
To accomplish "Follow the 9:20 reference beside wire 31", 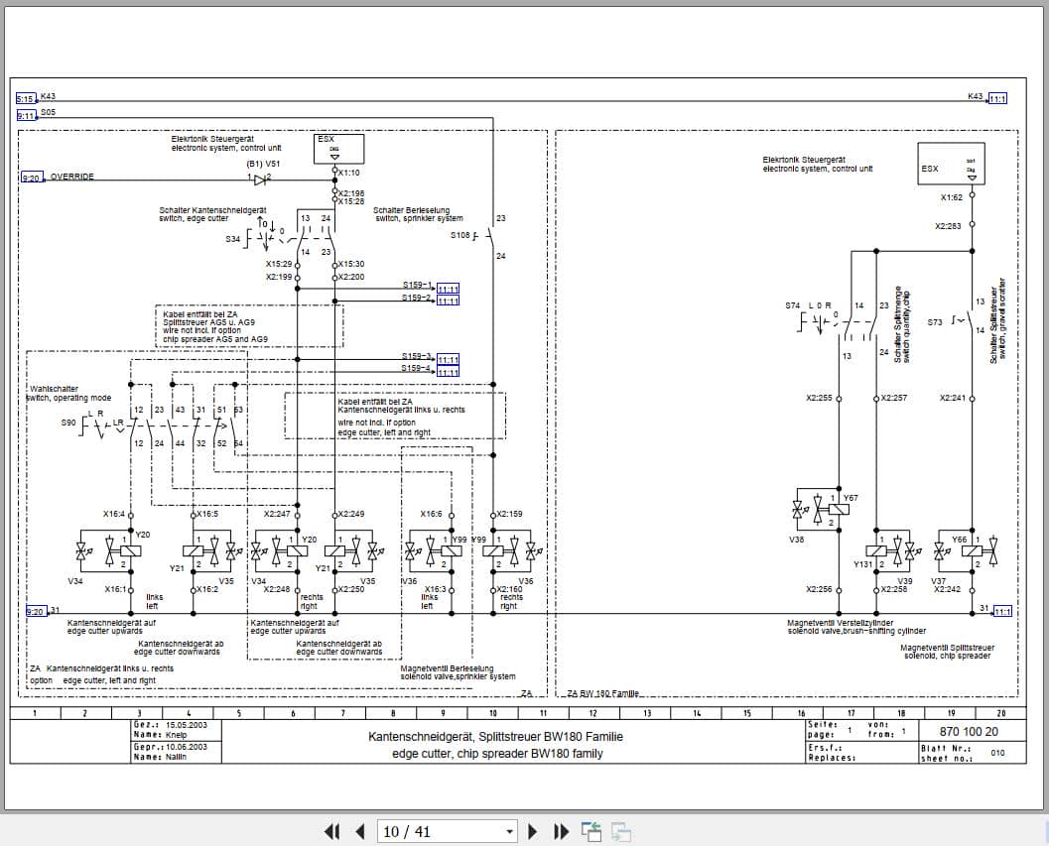I will tap(36, 611).
